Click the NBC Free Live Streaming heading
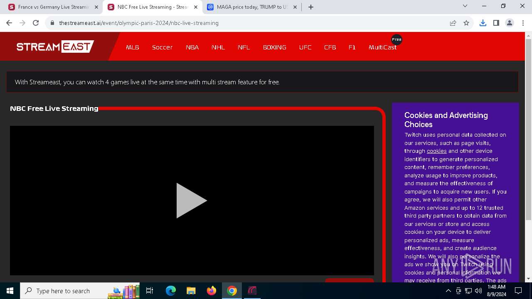Screen dimensions: 532x299 click(54, 108)
